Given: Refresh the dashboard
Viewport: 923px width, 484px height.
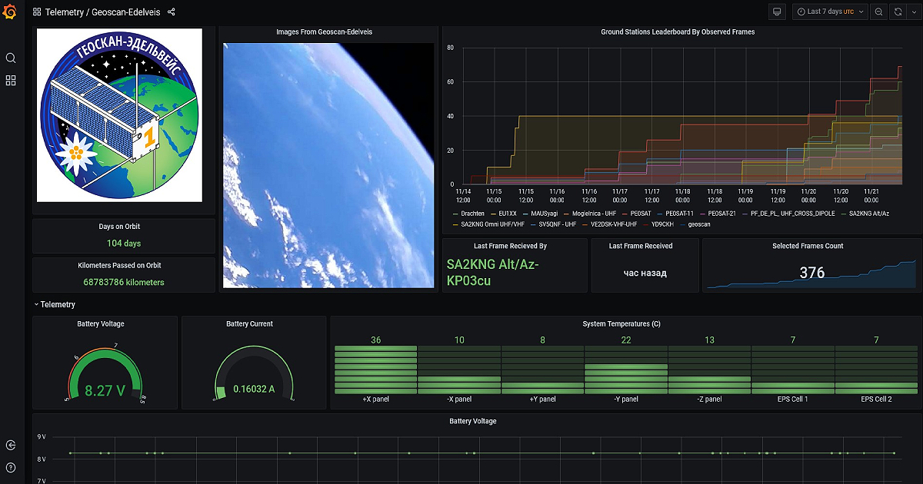Looking at the screenshot, I should coord(898,12).
